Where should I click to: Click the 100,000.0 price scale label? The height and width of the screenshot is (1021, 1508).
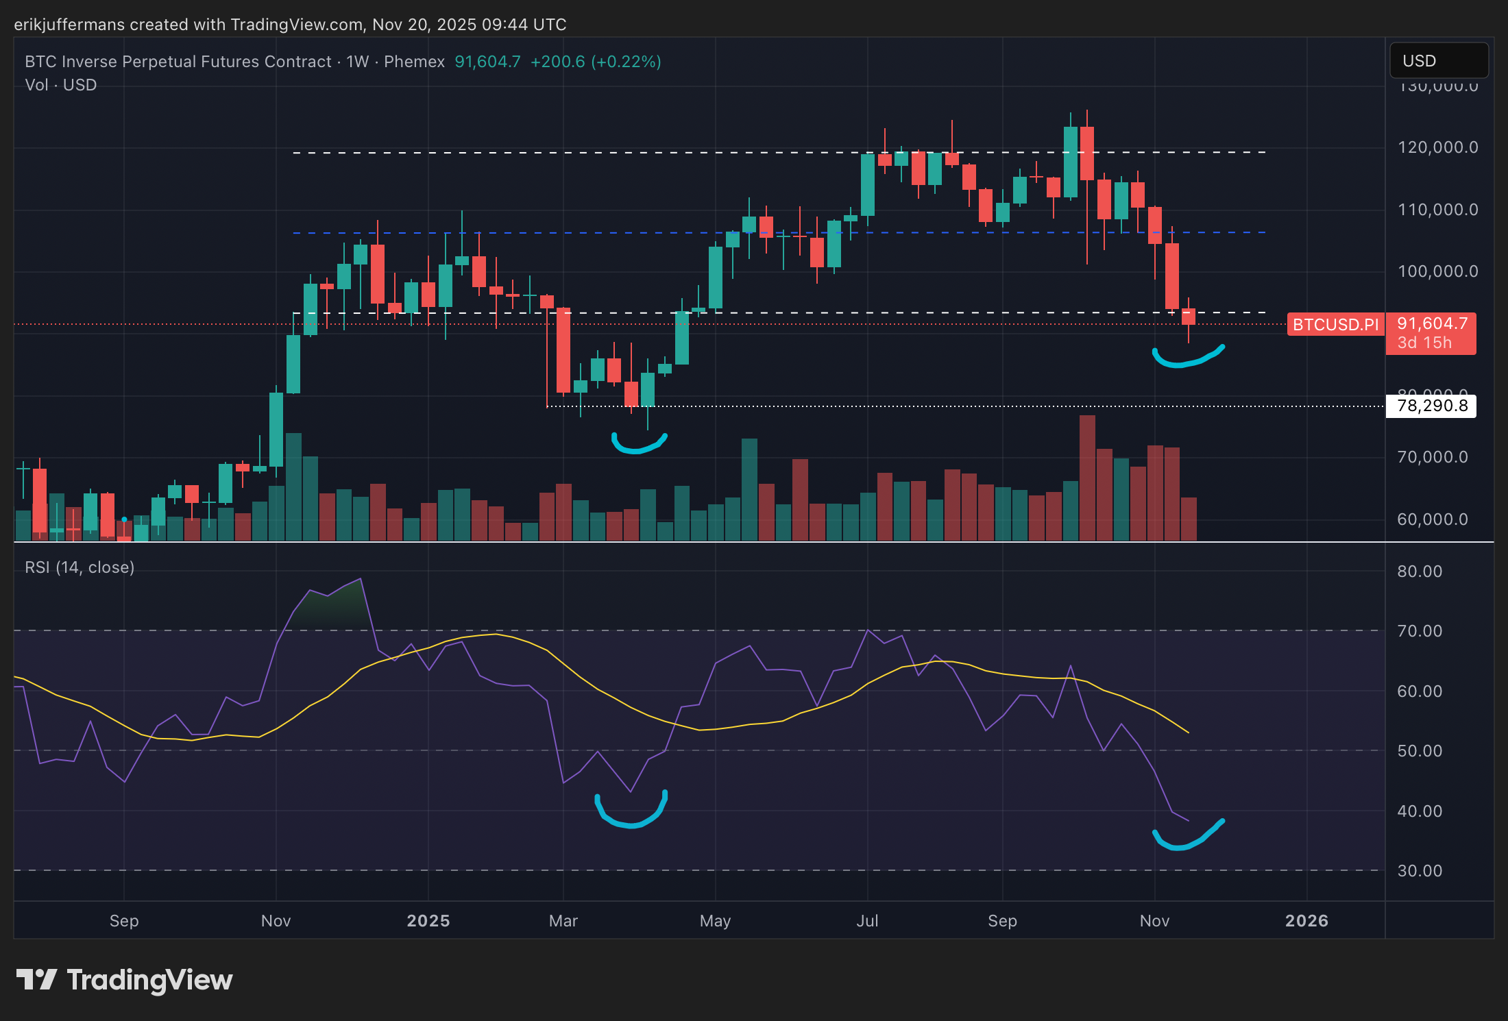coord(1437,271)
